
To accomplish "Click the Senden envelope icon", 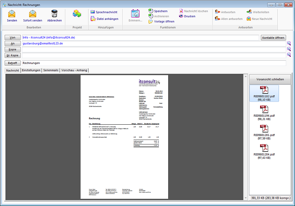I will coord(12,14).
